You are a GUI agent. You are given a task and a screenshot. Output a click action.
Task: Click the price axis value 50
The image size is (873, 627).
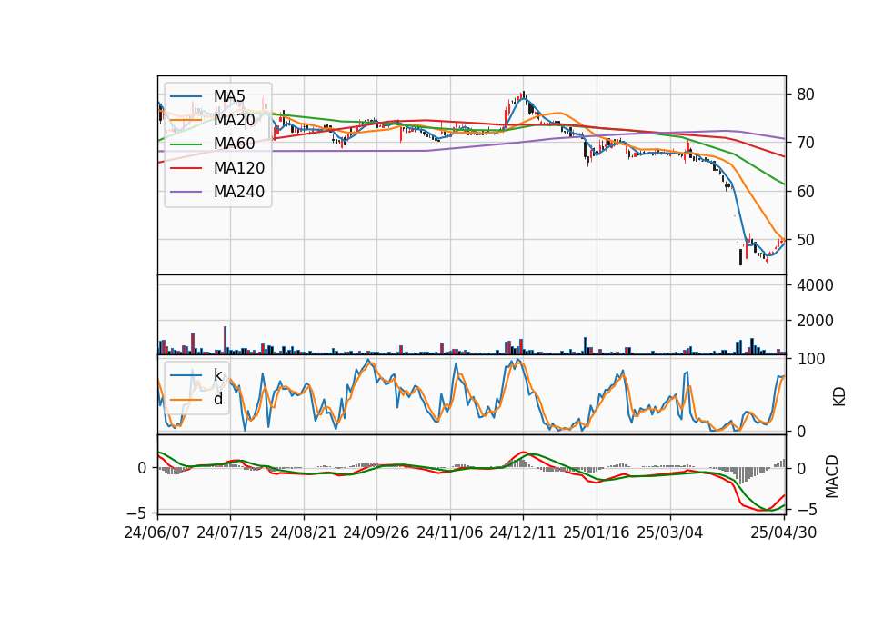(806, 240)
